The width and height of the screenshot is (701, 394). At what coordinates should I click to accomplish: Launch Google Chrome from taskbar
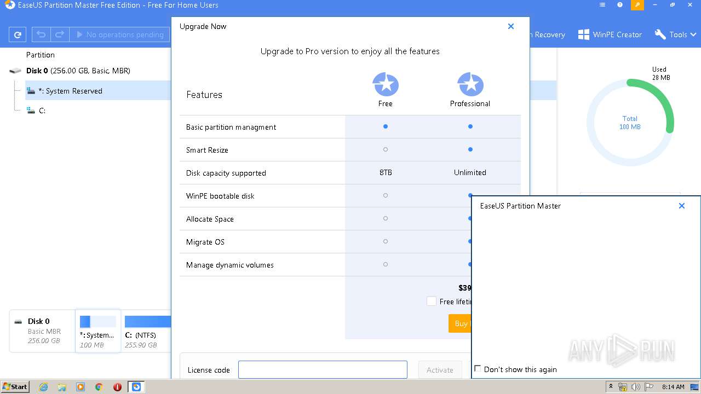pyautogui.click(x=99, y=387)
